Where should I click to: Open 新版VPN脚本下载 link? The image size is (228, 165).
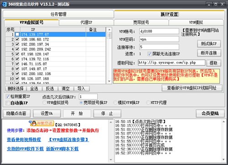click(62, 149)
